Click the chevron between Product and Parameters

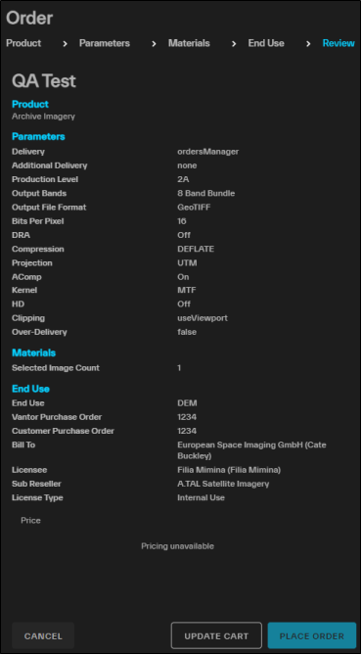click(65, 44)
